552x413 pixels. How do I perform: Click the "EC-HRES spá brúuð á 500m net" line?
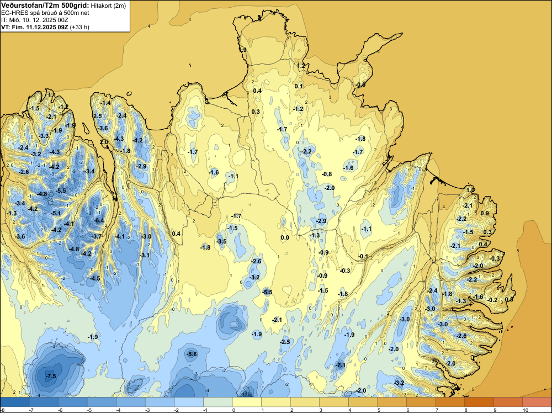coord(45,13)
